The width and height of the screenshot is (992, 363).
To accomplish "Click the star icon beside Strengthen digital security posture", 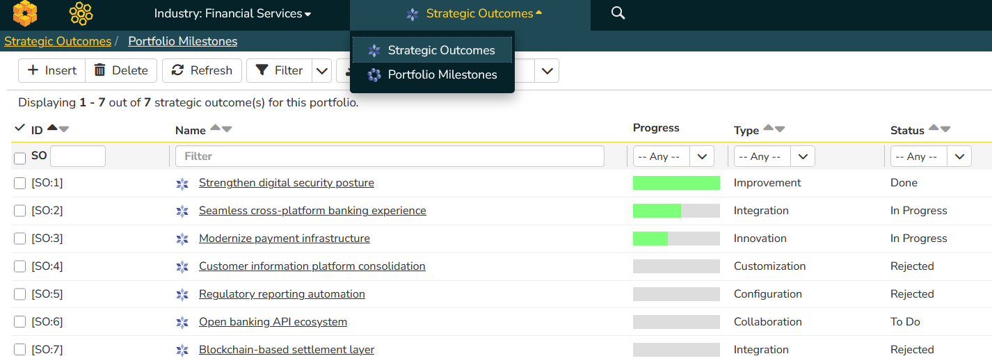I will coord(182,184).
